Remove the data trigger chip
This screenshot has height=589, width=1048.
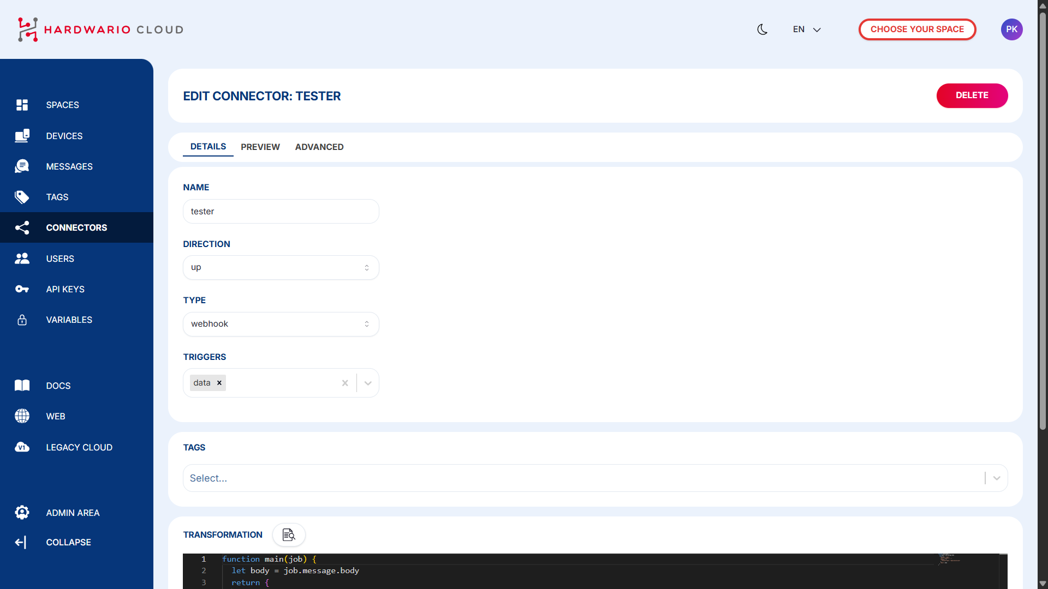219,383
